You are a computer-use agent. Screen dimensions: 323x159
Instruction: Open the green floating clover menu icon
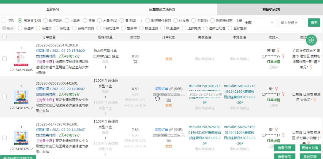tap(311, 40)
